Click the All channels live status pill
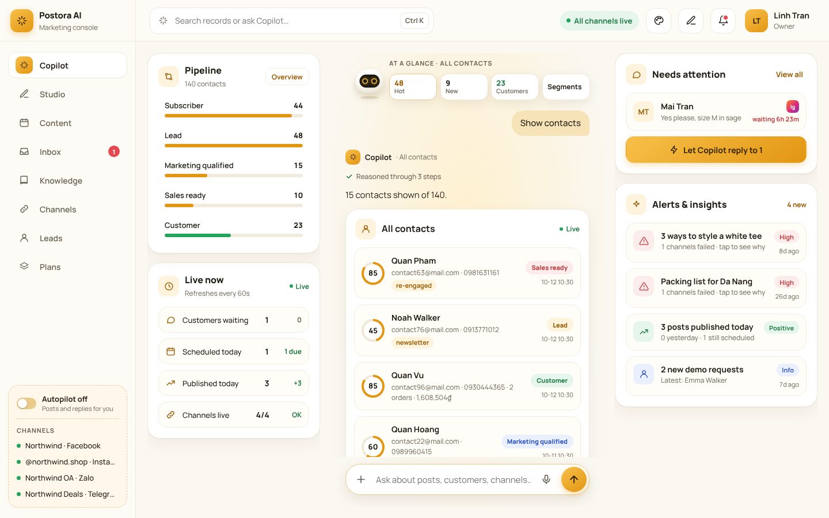The image size is (829, 518). point(599,21)
